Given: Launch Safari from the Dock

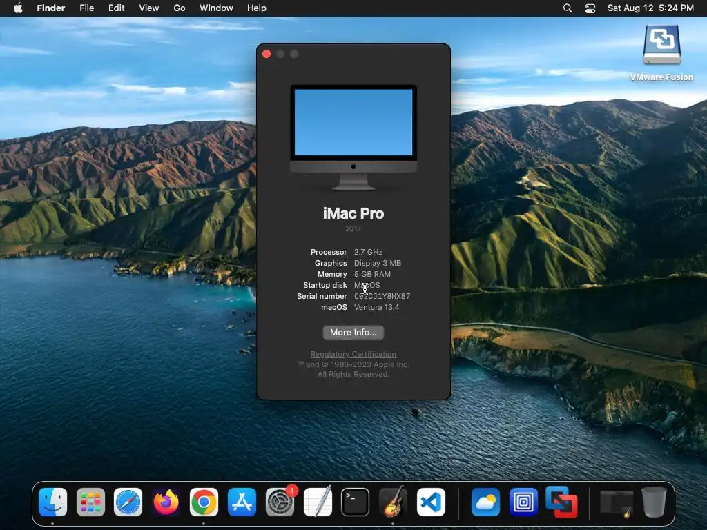Looking at the screenshot, I should [128, 502].
